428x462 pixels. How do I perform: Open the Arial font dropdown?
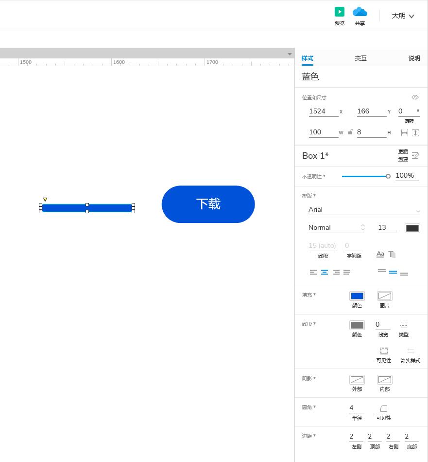pos(364,210)
